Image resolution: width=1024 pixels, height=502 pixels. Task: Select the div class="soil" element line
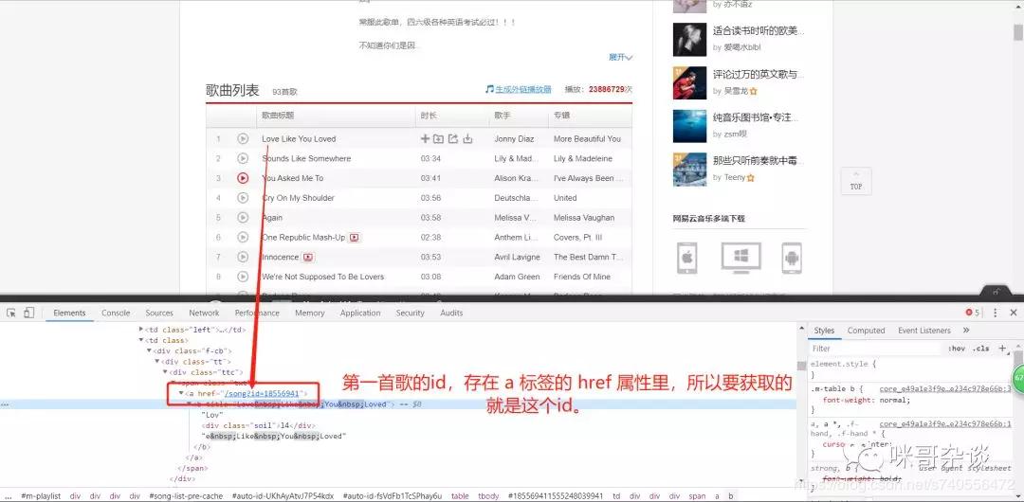pyautogui.click(x=259, y=425)
